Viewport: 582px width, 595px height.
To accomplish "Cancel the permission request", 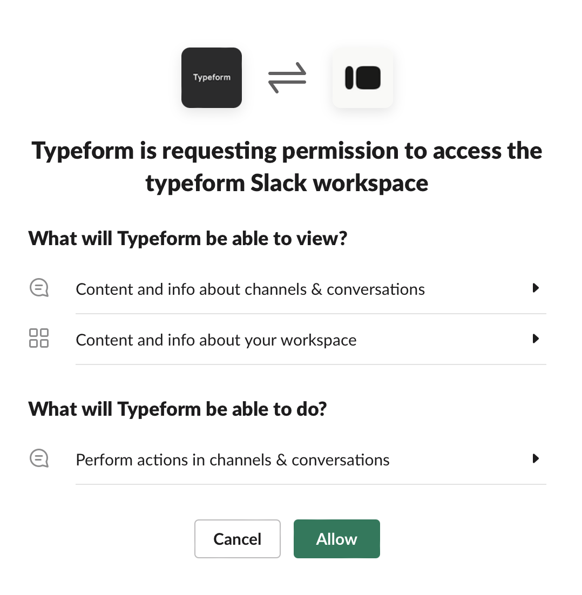I will pos(238,539).
